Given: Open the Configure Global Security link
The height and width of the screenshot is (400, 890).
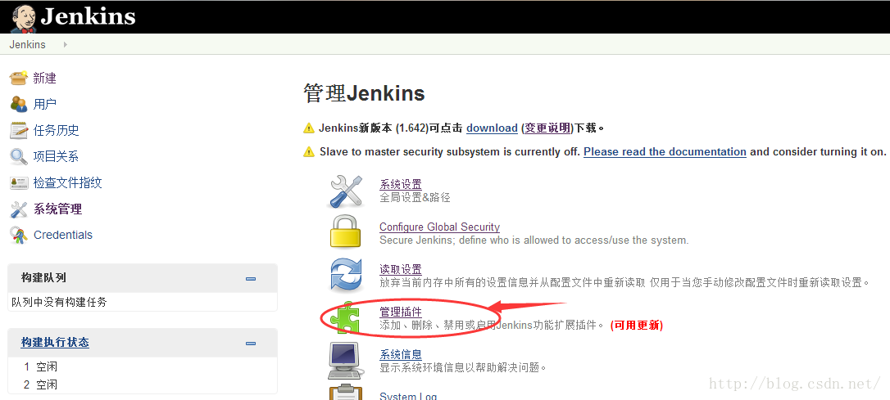Looking at the screenshot, I should point(439,227).
